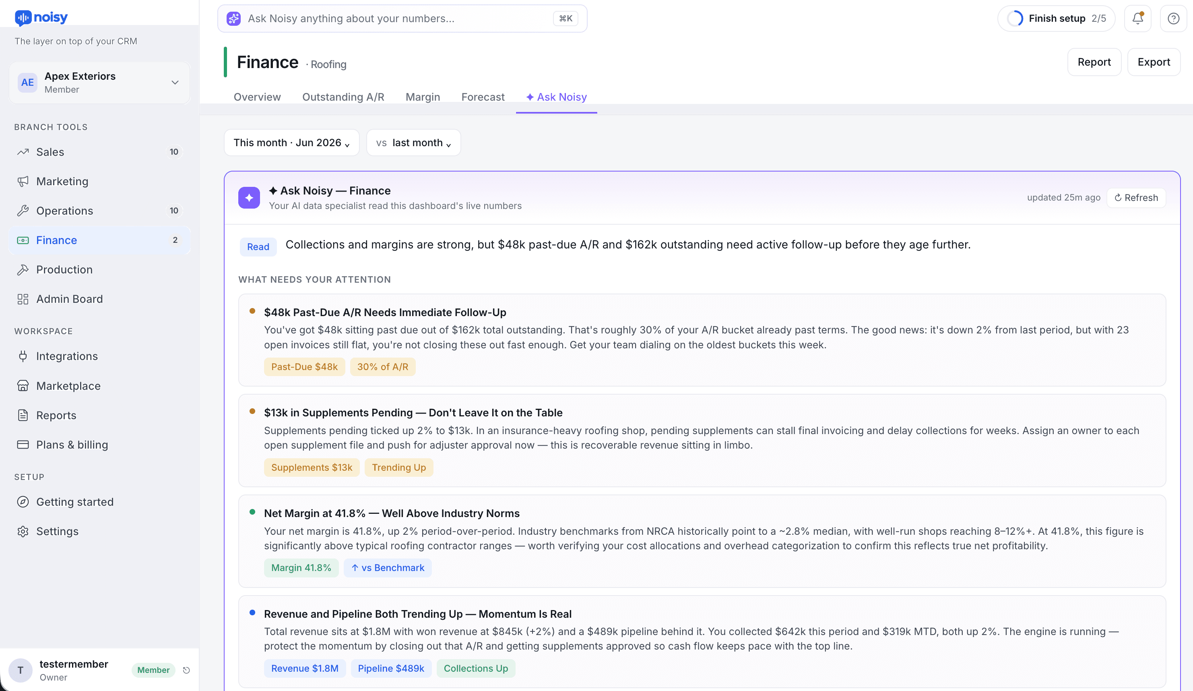Click the Reports document icon

tap(23, 415)
